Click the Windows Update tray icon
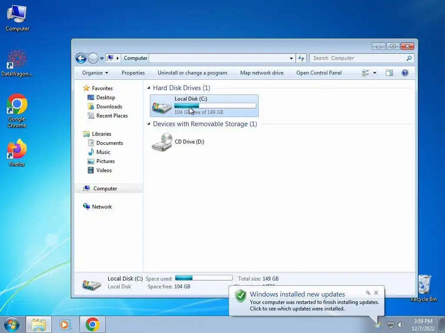The height and width of the screenshot is (333, 445). [x=378, y=325]
